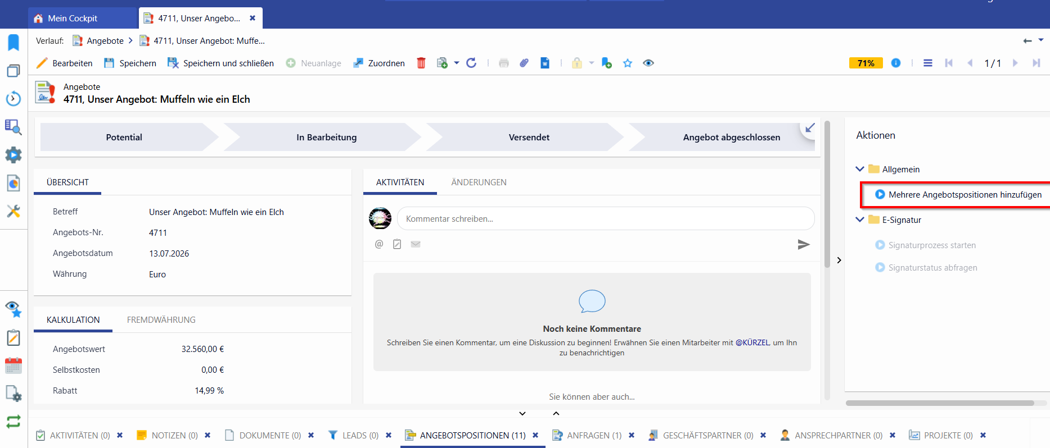1050x448 pixels.
Task: Switch to the ÄNDERUNGEN tab
Action: [x=479, y=182]
